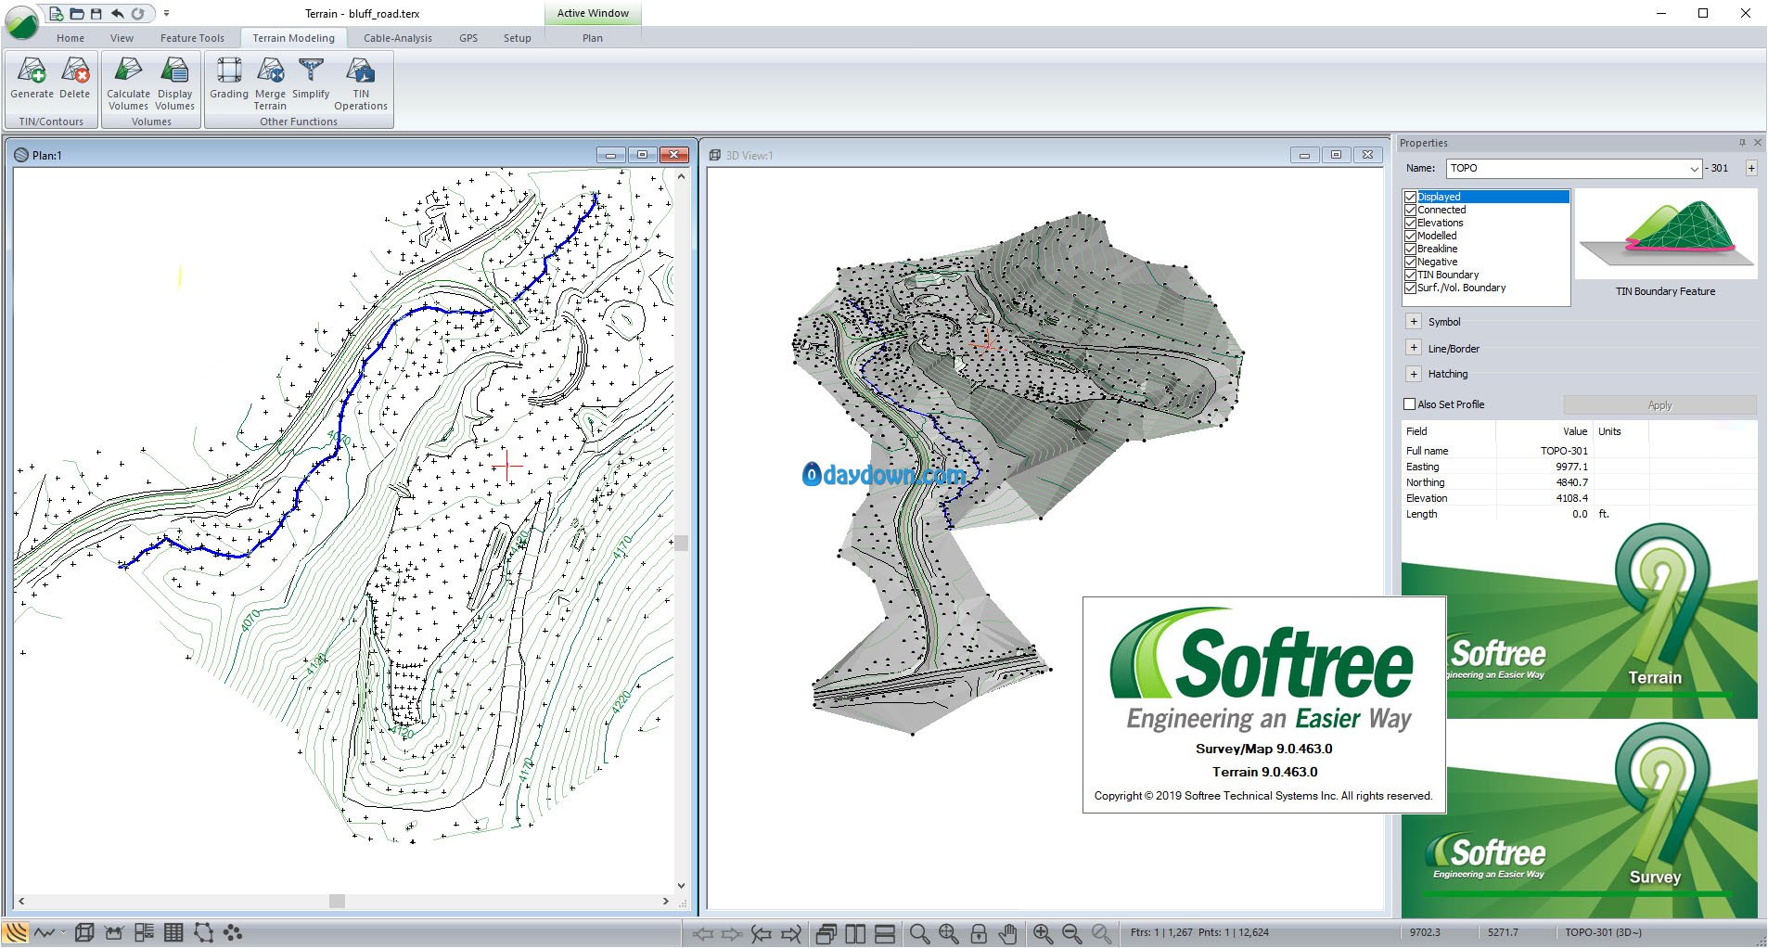Viewport: 1768px width, 948px height.
Task: Click the TIN Boundary Feature preview thumbnail
Action: tap(1665, 234)
